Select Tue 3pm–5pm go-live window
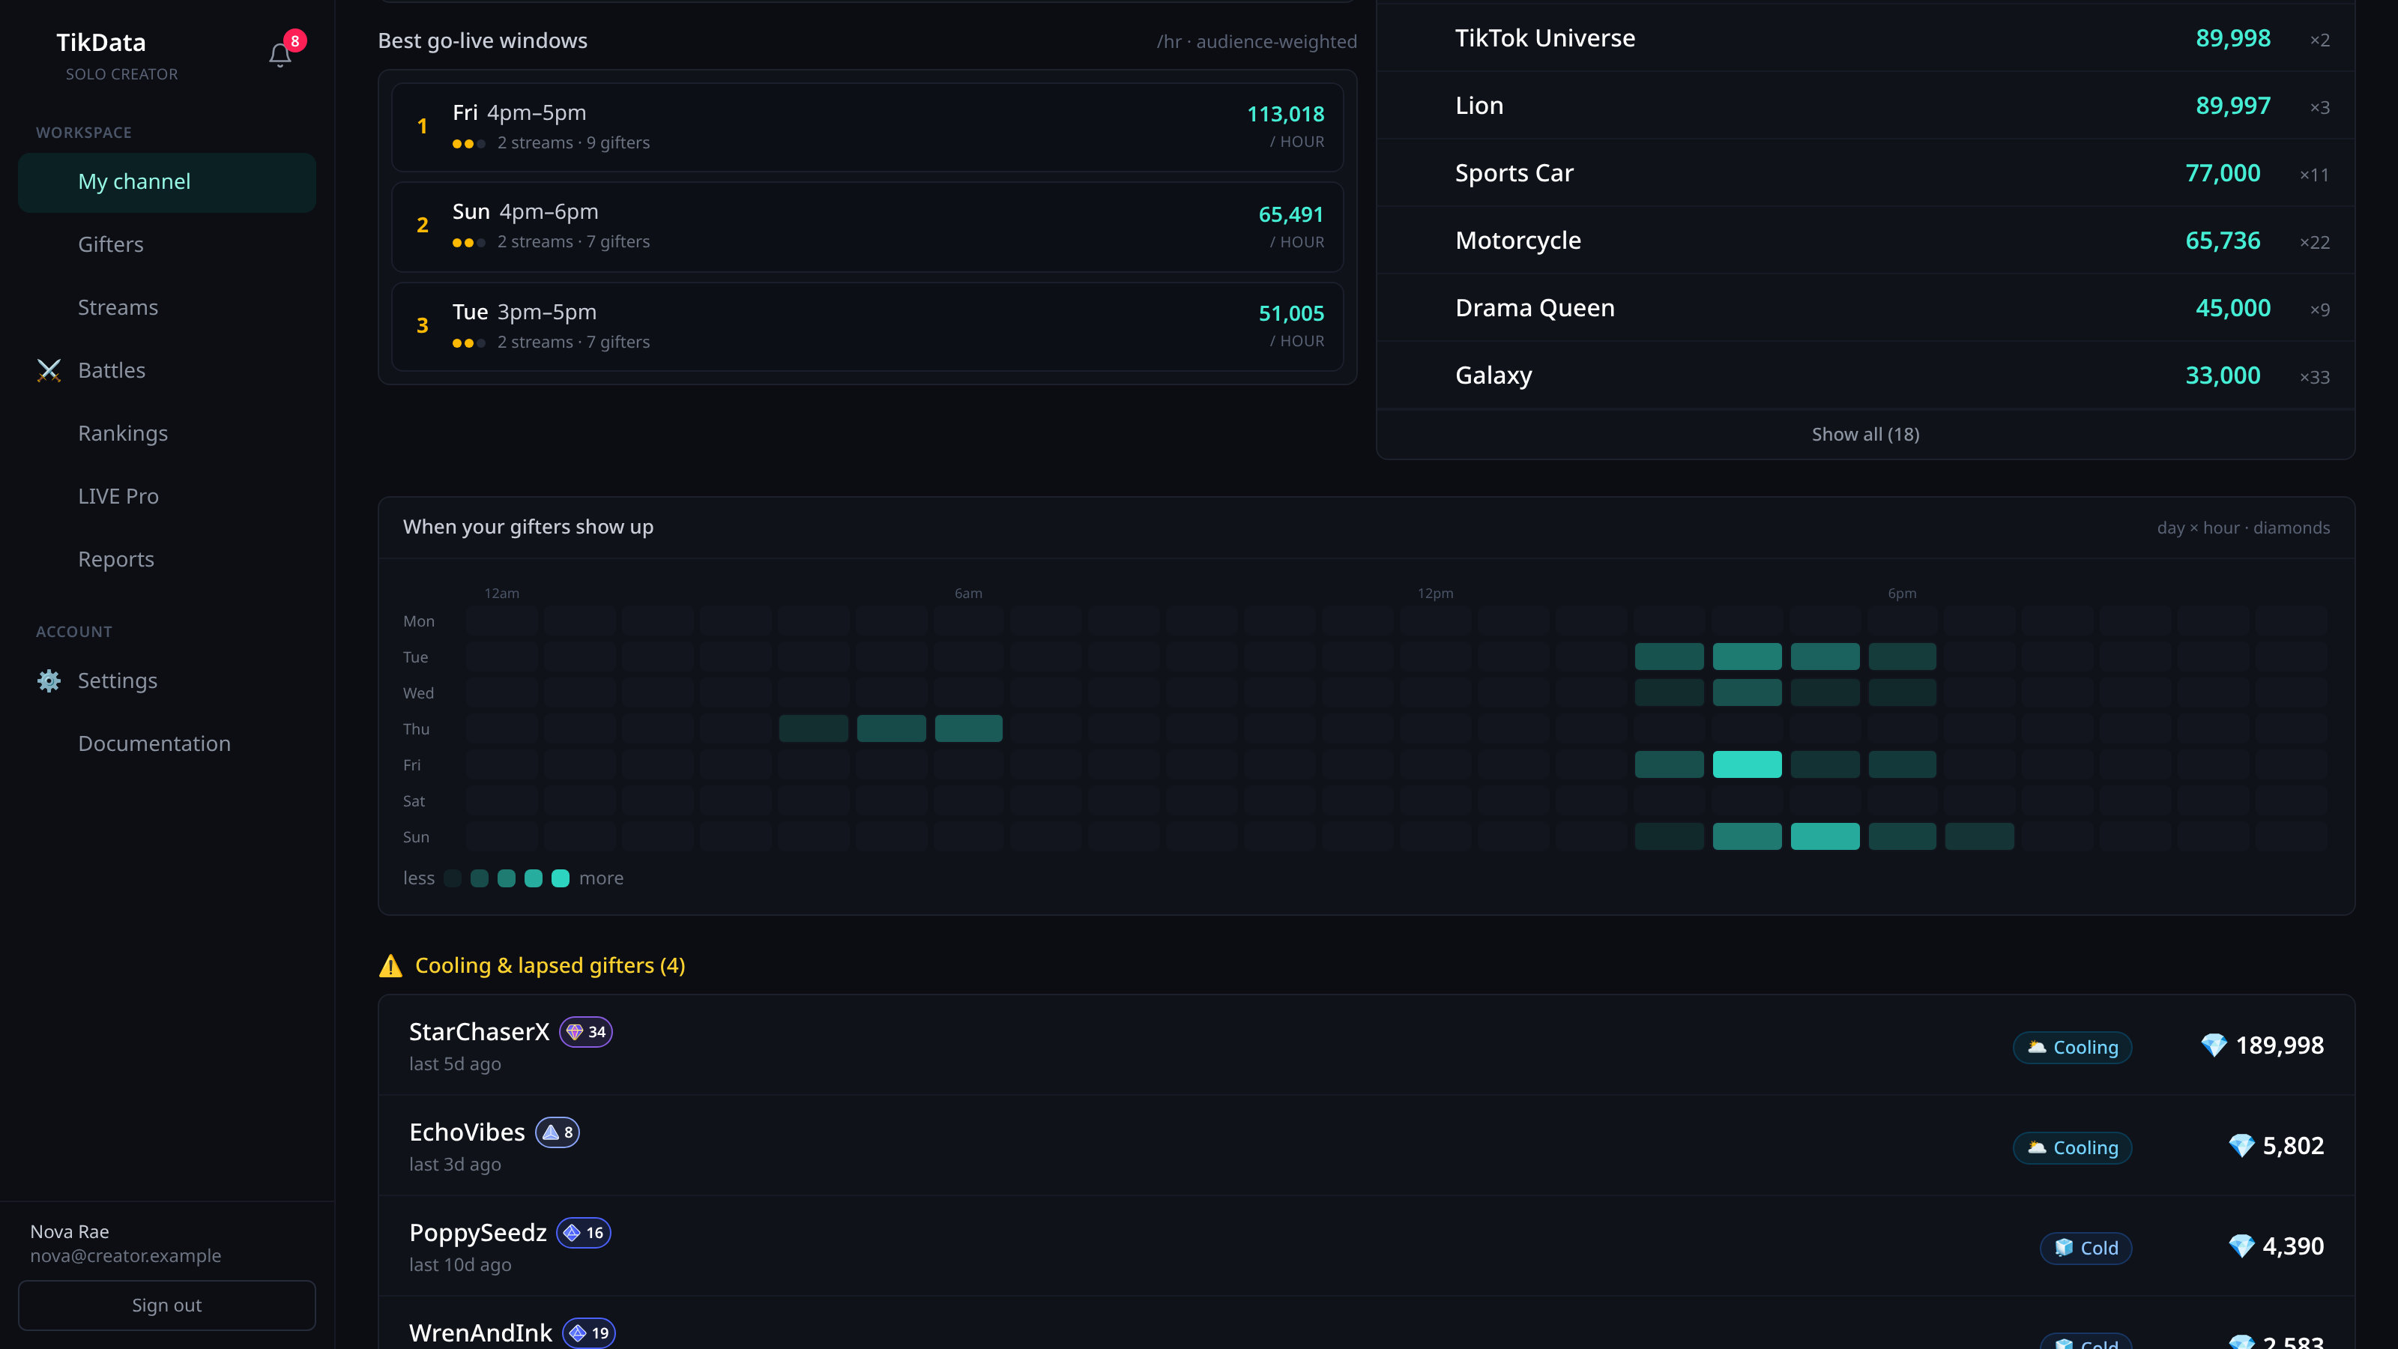Image resolution: width=2398 pixels, height=1349 pixels. click(x=868, y=327)
